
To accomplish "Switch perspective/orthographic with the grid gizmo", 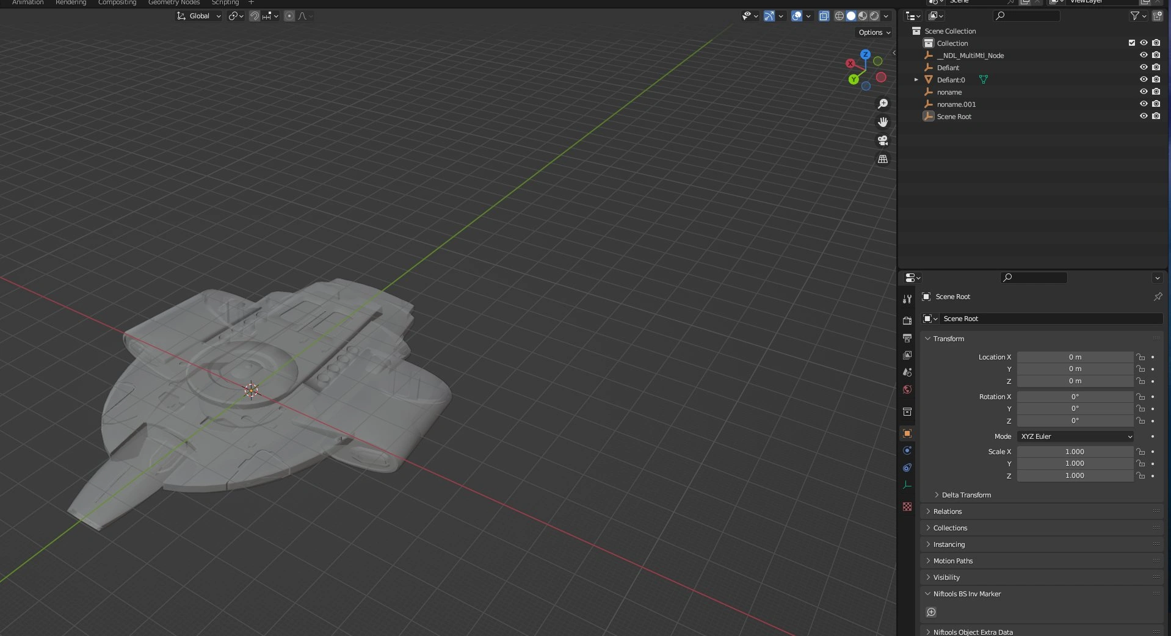I will pyautogui.click(x=883, y=159).
